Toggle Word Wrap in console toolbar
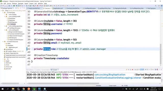The height and width of the screenshot is (91, 163). tap(139, 70)
